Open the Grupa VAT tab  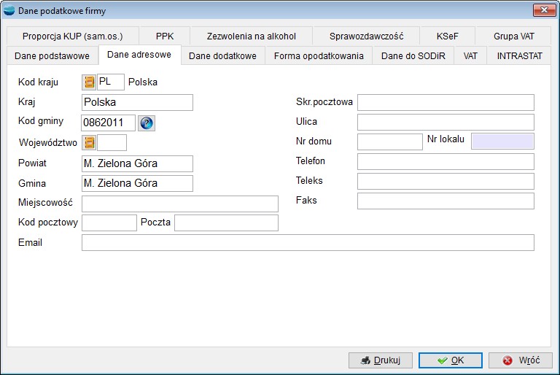click(x=514, y=36)
